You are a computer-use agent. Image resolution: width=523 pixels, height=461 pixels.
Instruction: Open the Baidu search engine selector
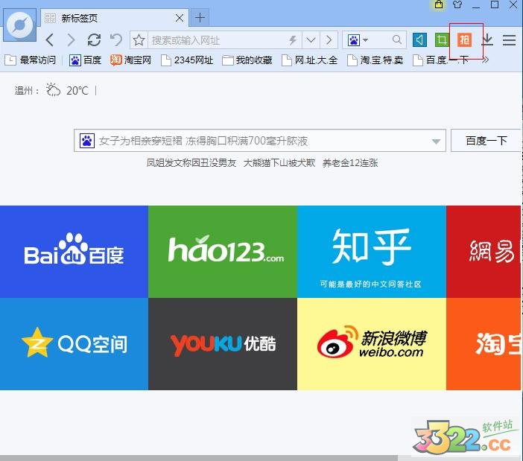358,40
